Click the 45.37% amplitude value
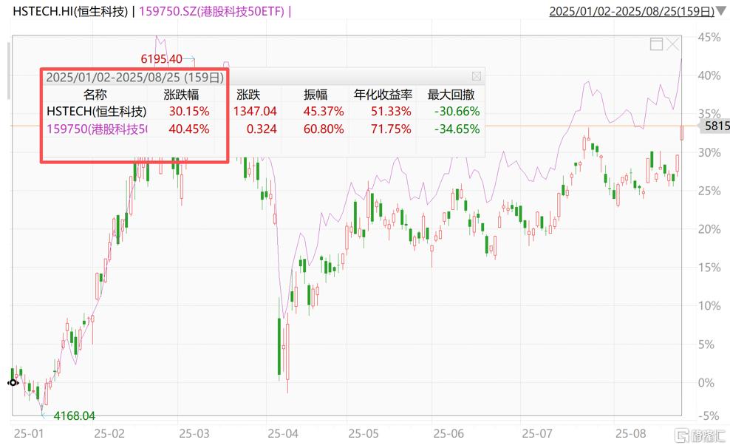 click(x=324, y=112)
